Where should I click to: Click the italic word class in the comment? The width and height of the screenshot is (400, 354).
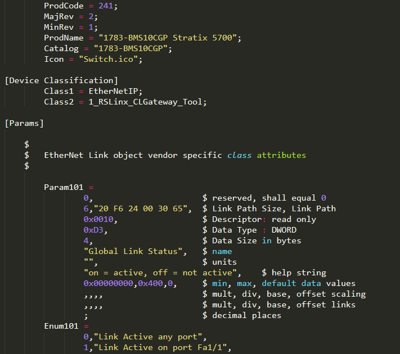240,155
